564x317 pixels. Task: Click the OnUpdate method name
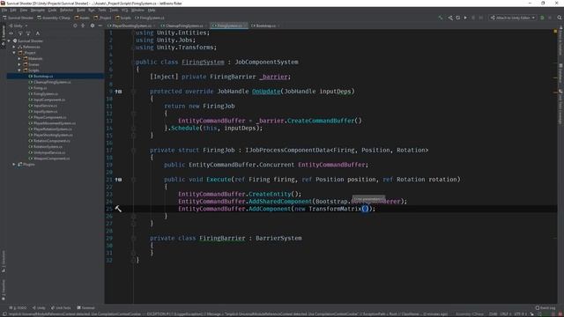[x=266, y=92]
